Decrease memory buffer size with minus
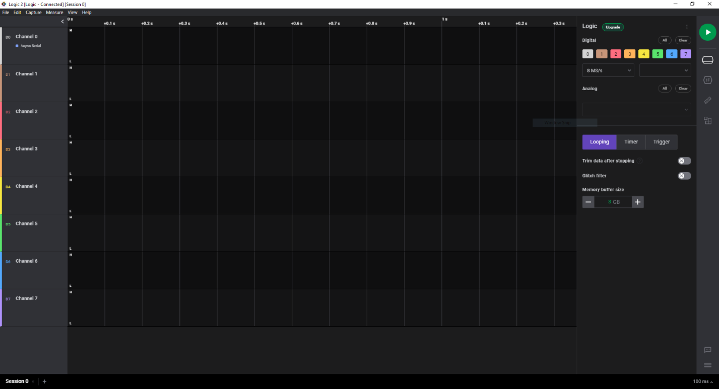 coord(588,202)
